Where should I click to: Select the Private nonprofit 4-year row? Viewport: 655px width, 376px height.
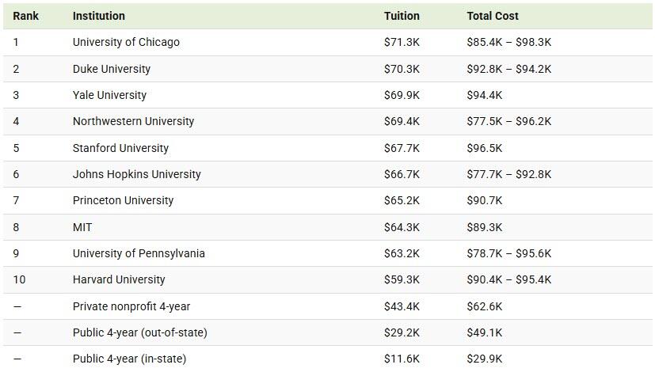(131, 306)
